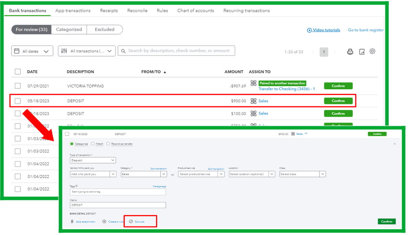Open the All dates dropdown

click(32, 51)
